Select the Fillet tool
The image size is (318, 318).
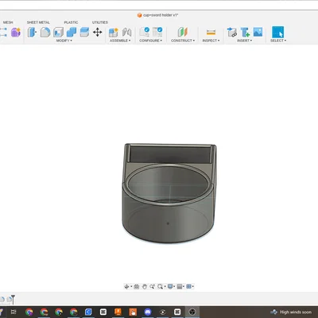coord(45,33)
